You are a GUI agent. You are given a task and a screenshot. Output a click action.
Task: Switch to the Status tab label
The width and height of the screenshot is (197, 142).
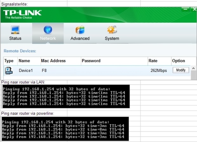[15, 38]
